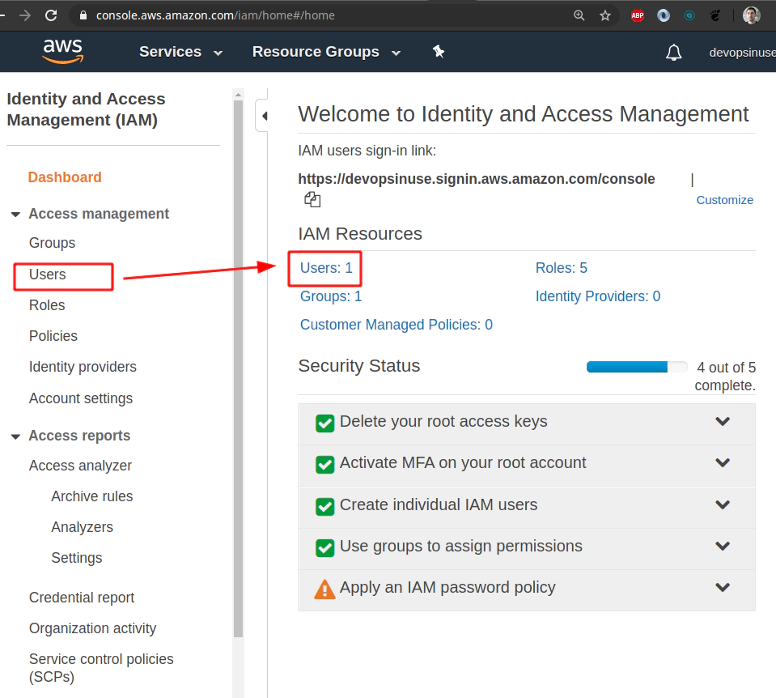Click the AWS logo home icon
This screenshot has height=698, width=776.
(63, 52)
